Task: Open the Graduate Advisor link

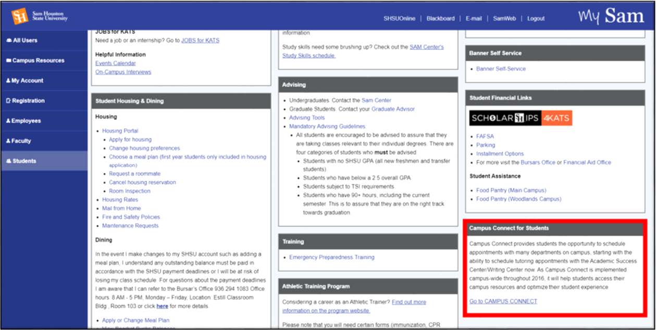Action: 393,109
